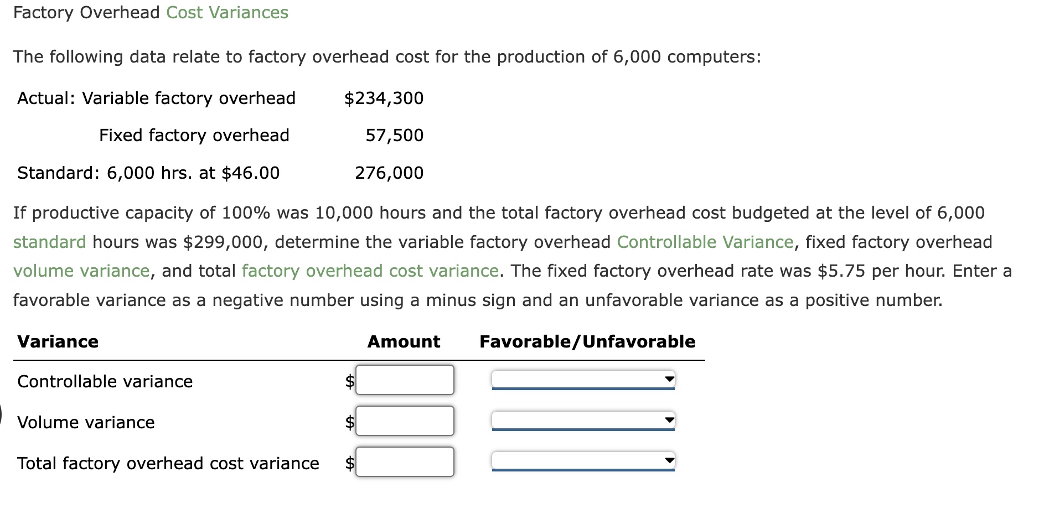Open the Controllable variance Favorable/Unfavorable dropdown

[581, 379]
